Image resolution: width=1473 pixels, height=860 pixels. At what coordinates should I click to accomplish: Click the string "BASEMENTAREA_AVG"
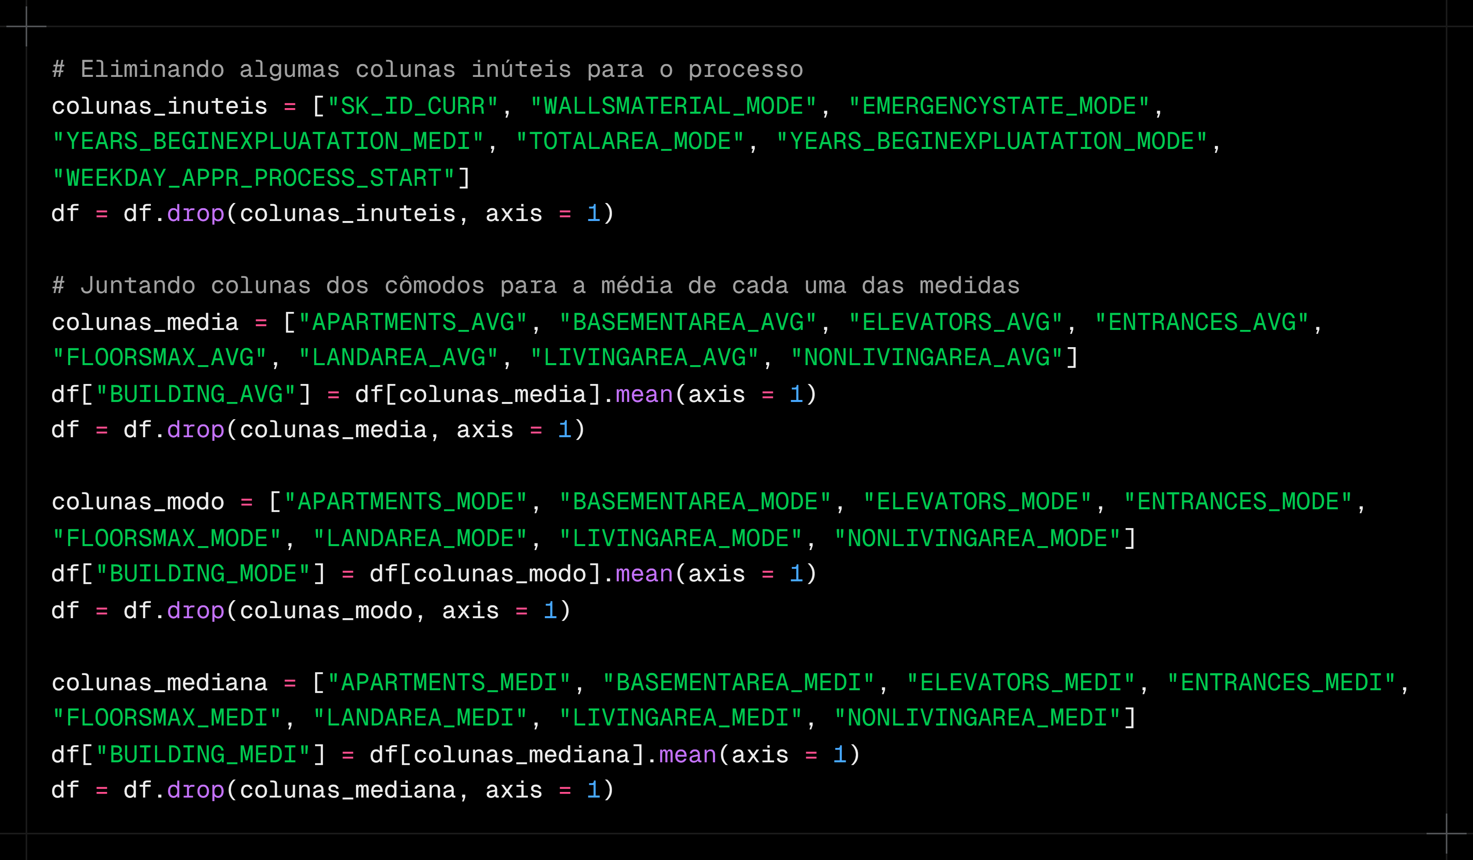coord(688,323)
